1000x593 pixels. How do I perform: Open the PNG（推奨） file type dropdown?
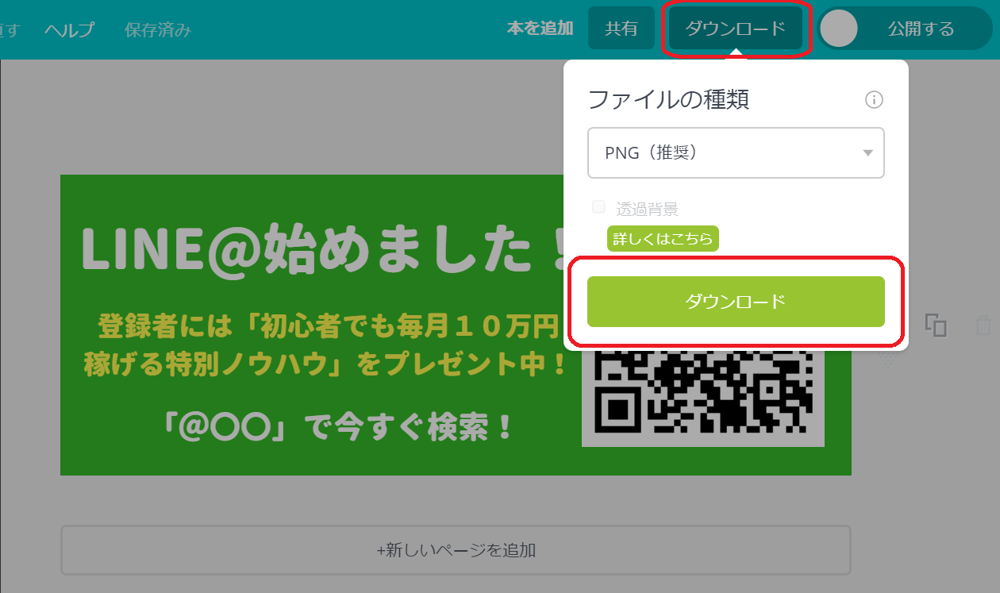coord(736,152)
